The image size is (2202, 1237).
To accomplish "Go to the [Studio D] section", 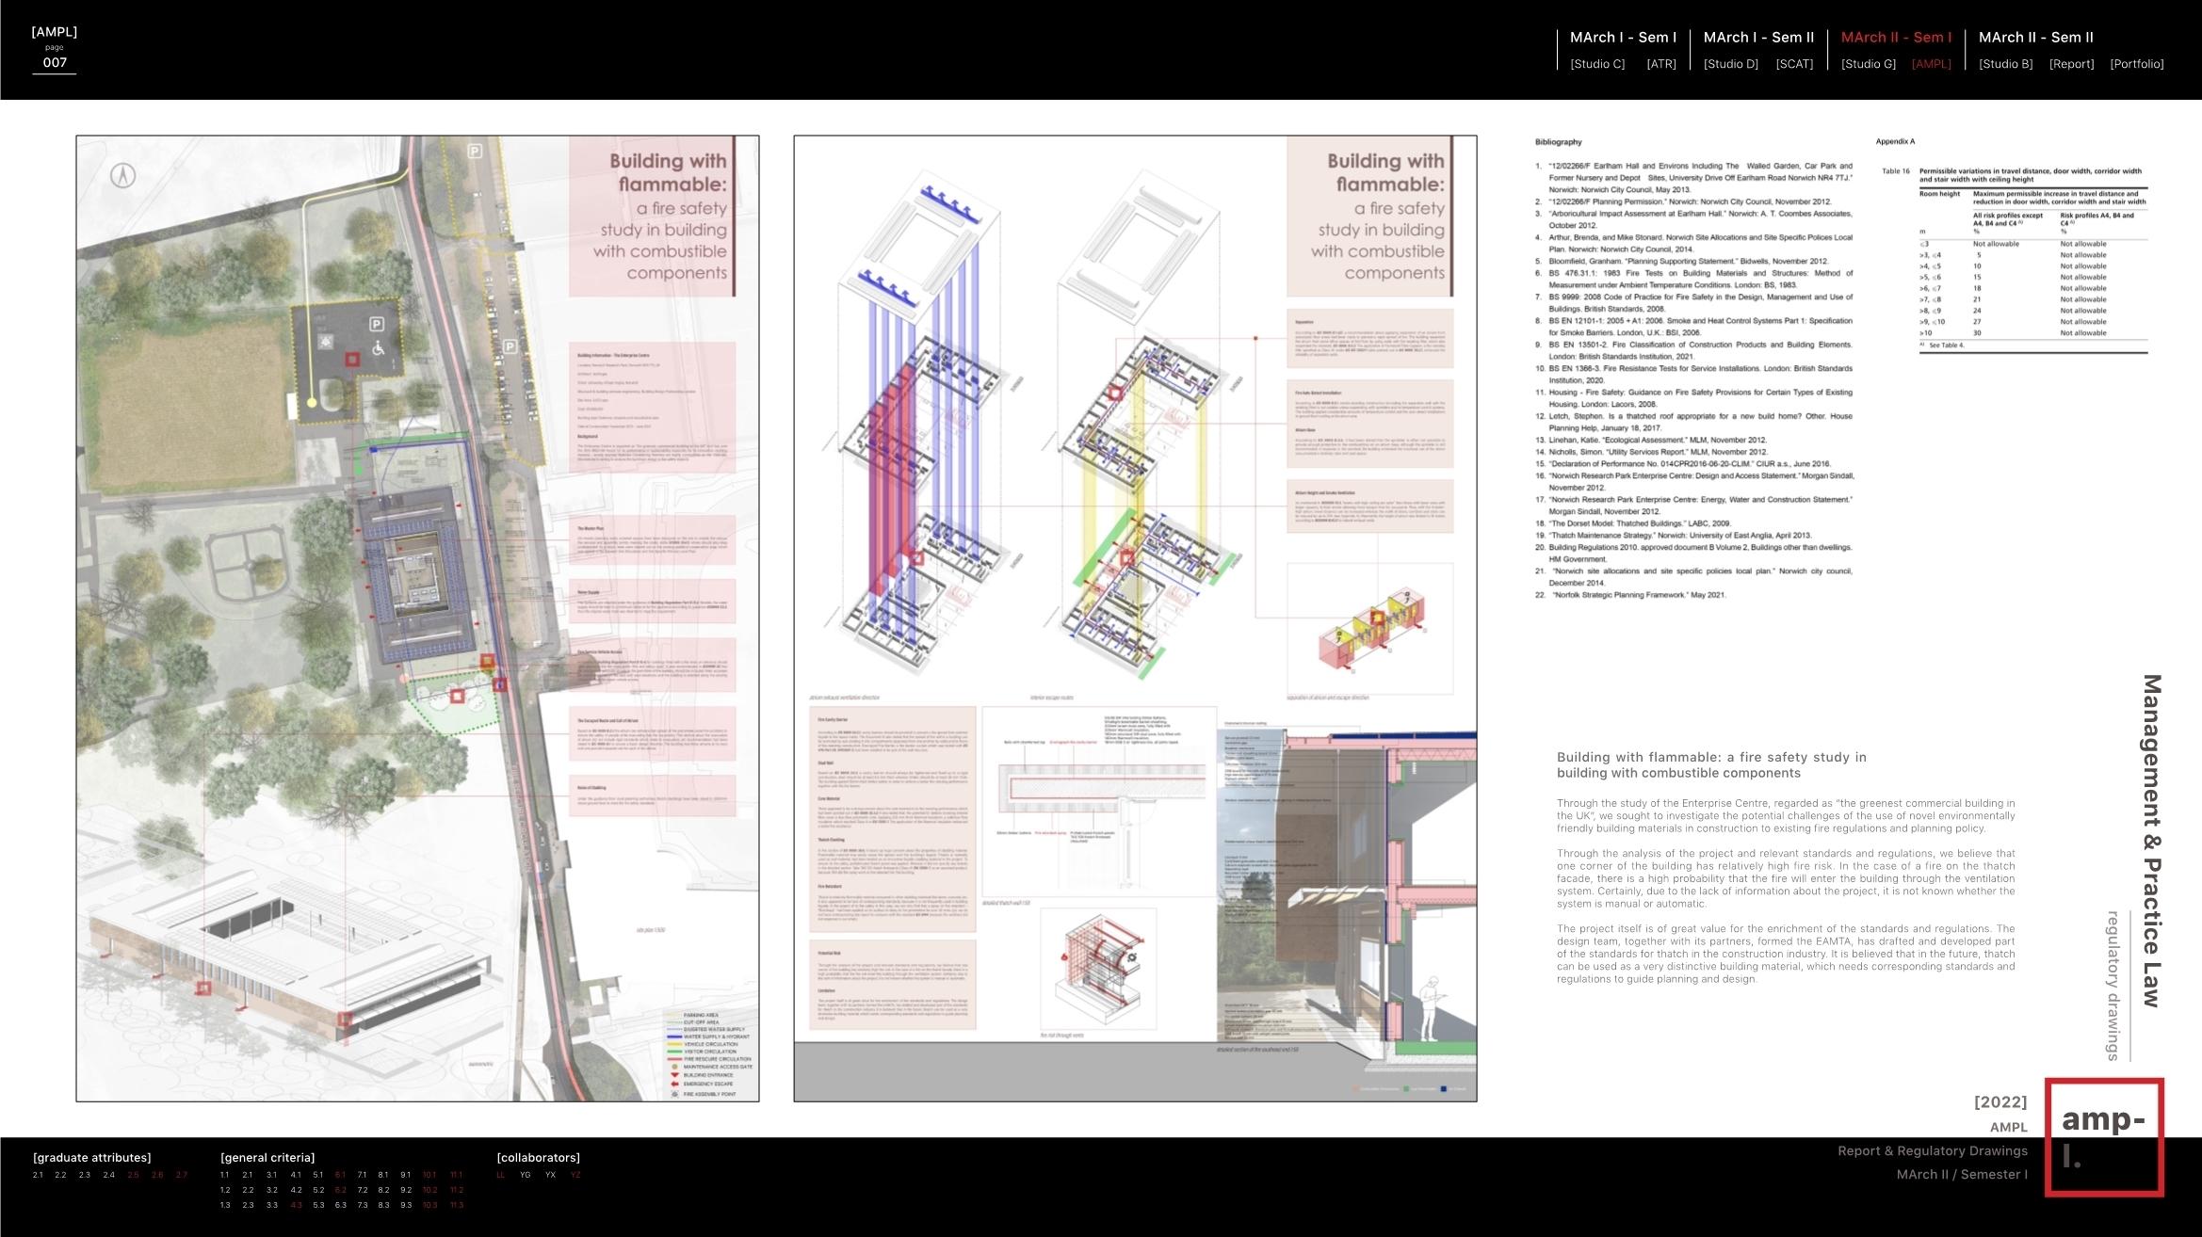I will tap(1730, 64).
